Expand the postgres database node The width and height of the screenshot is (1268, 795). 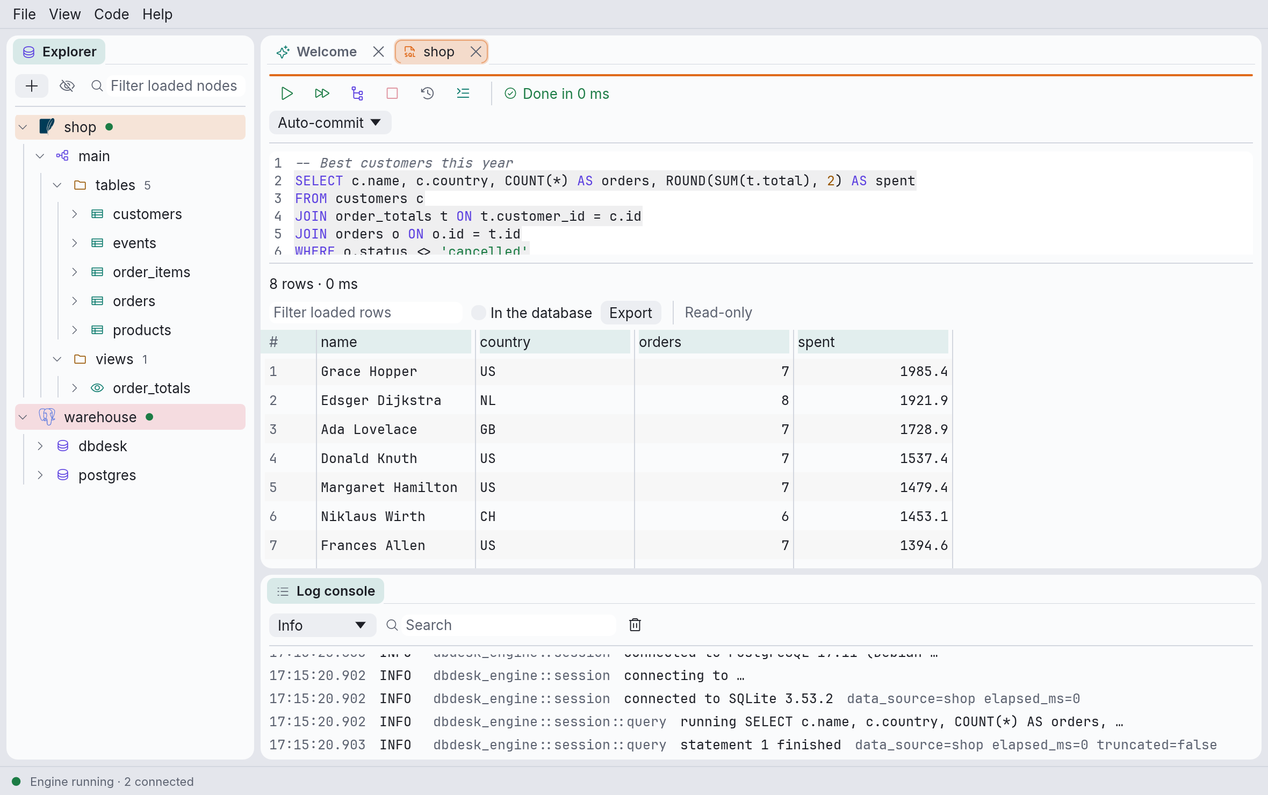pyautogui.click(x=40, y=475)
